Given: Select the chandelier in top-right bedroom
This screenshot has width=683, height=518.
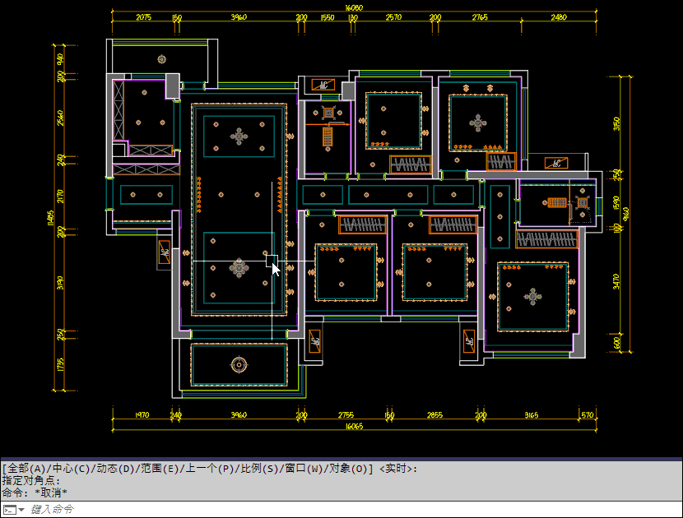Looking at the screenshot, I should (478, 124).
